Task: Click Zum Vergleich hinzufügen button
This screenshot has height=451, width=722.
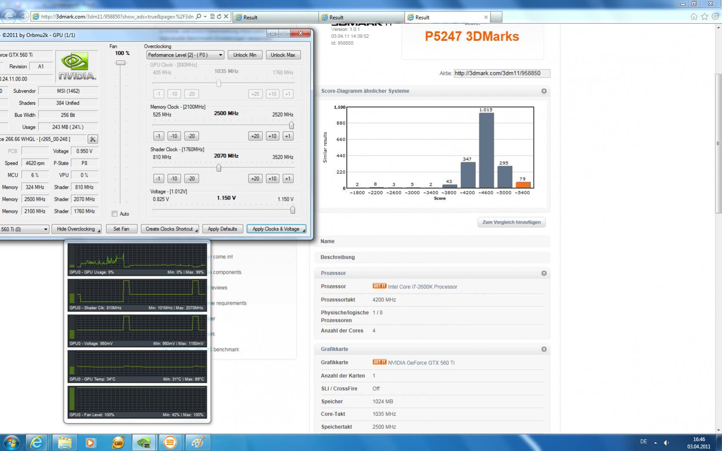Action: click(512, 222)
